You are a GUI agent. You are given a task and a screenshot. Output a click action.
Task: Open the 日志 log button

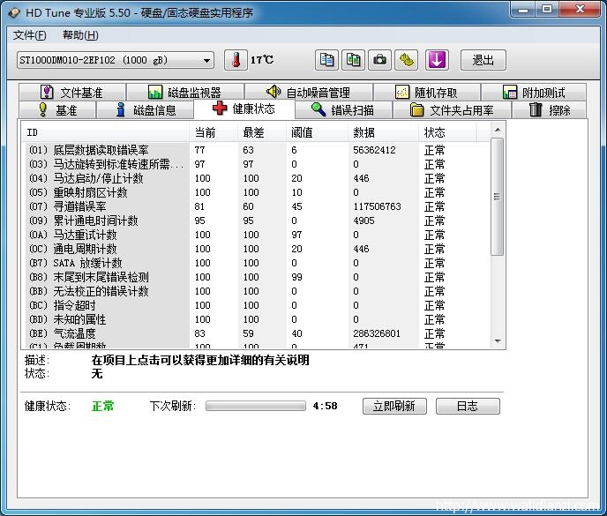tap(468, 406)
